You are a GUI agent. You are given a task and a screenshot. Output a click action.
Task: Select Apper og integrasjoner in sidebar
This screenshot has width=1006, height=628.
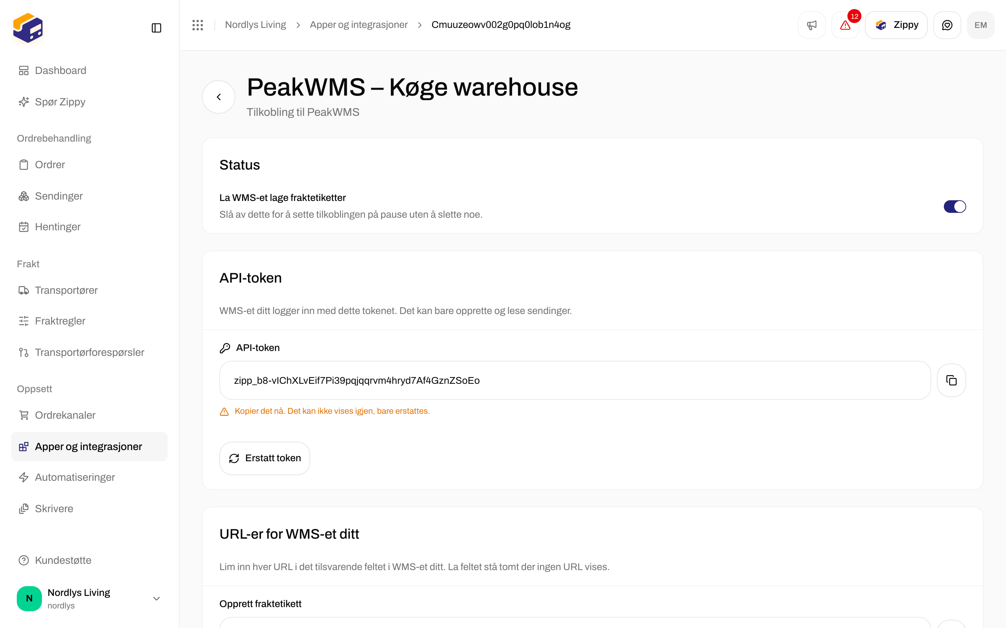pyautogui.click(x=89, y=447)
